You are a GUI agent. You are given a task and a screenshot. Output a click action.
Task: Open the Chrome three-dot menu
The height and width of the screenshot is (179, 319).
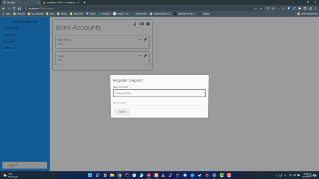(316, 9)
